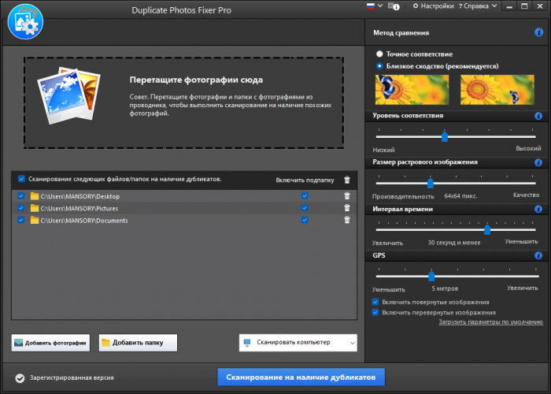Click Зарегистрированная версия status text
Viewport: 551px width, 394px height.
pyautogui.click(x=72, y=377)
